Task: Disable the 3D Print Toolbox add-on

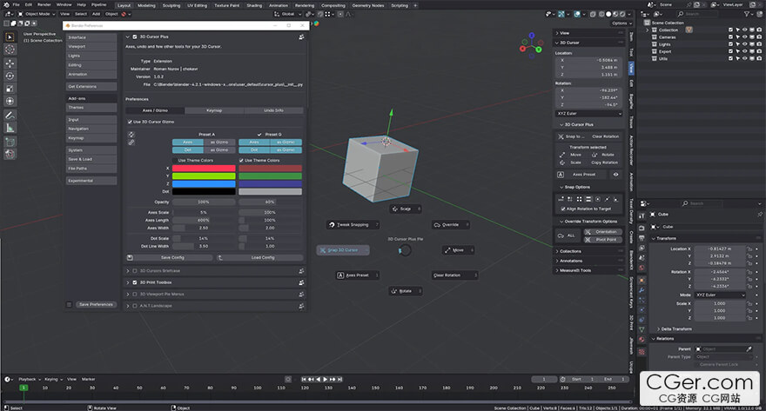Action: pos(135,282)
